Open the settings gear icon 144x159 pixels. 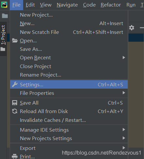(132, 28)
